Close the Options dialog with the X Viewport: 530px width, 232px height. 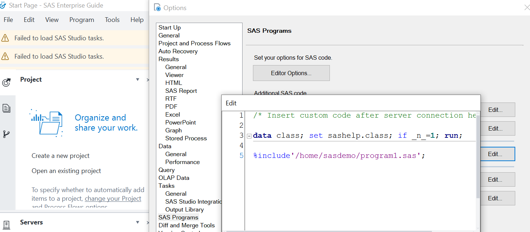point(527,8)
